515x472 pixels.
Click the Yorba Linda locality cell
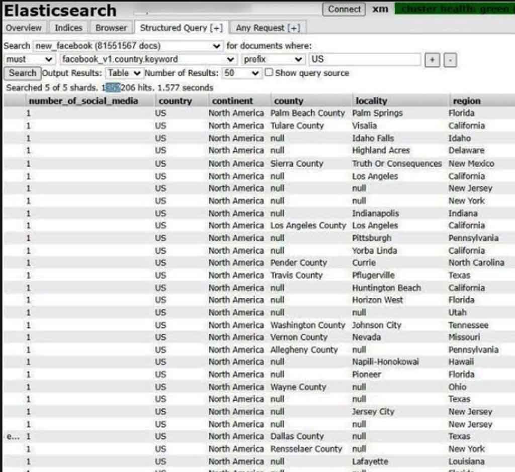coord(374,251)
